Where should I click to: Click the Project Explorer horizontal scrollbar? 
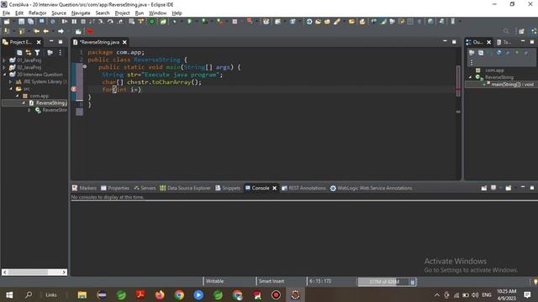tap(34, 272)
